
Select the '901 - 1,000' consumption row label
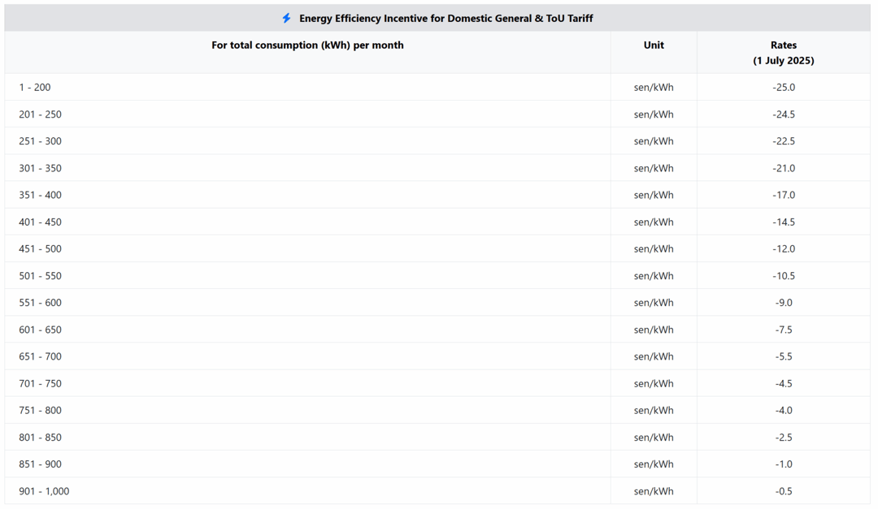point(44,491)
